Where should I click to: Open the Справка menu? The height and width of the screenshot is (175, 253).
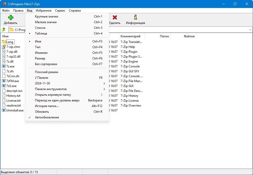(75, 11)
